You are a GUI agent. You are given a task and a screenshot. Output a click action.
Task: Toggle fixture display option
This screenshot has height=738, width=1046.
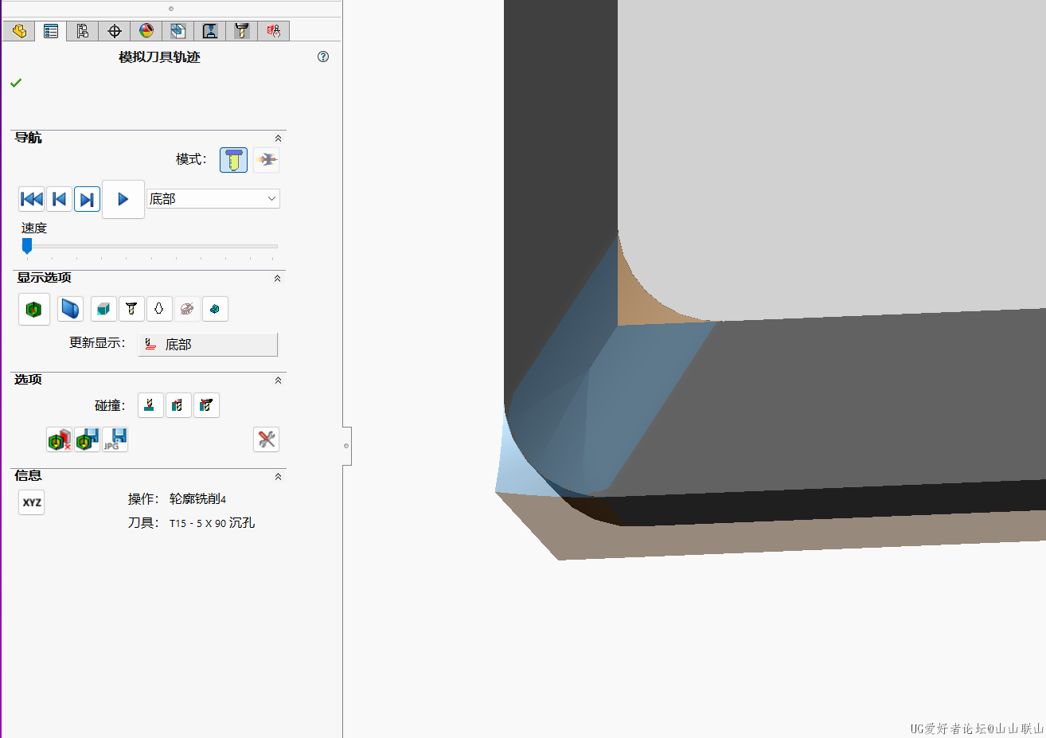pos(187,309)
